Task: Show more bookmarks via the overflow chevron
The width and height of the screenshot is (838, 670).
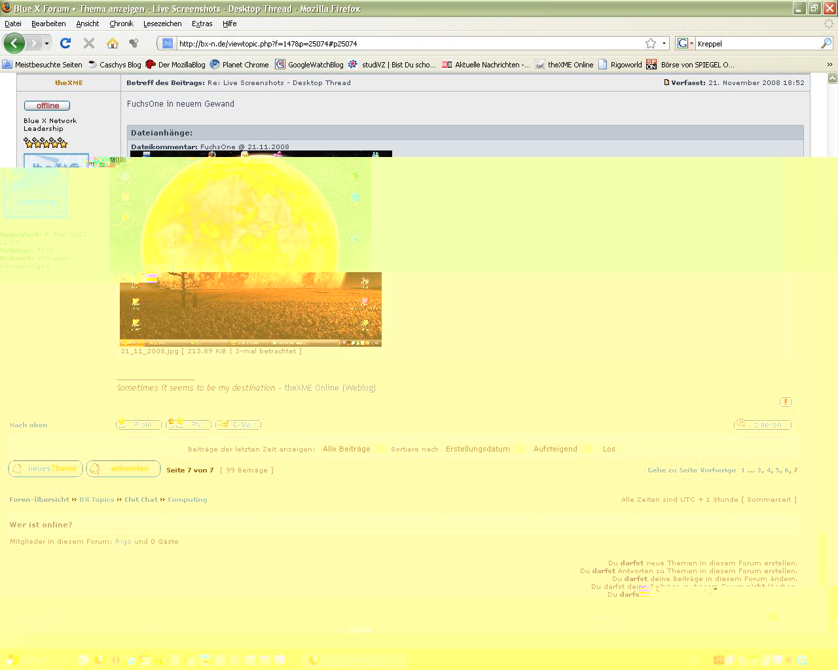Action: coord(829,65)
